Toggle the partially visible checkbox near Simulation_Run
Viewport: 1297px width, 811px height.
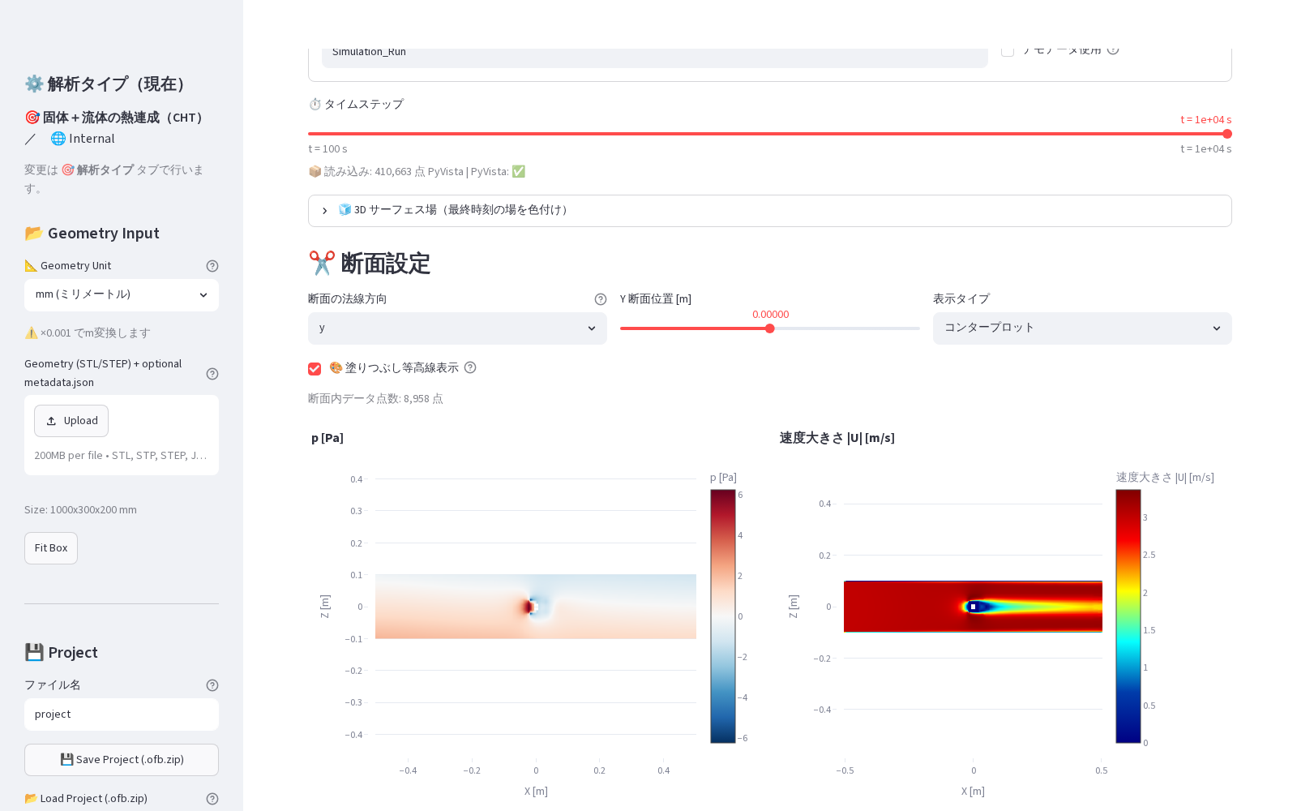pyautogui.click(x=1008, y=51)
